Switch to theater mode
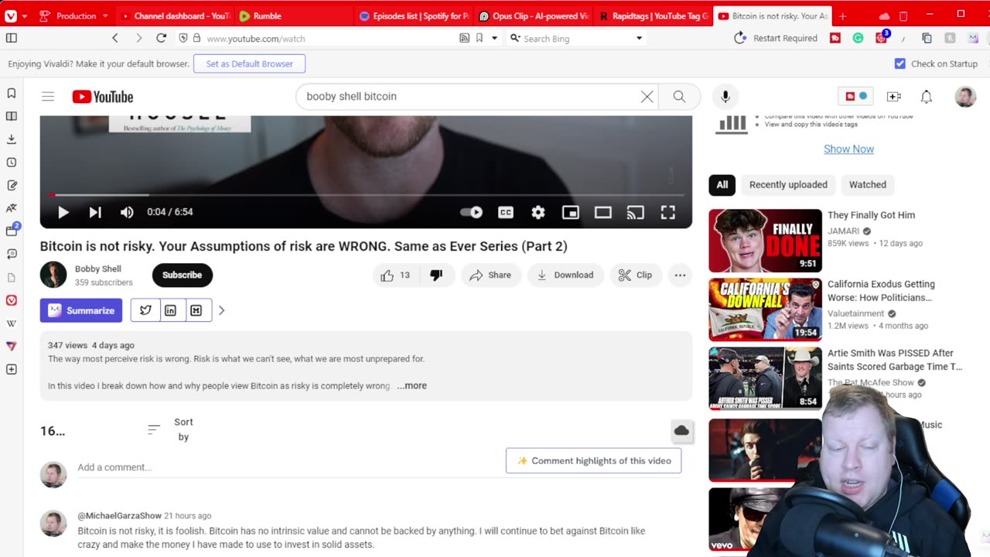Viewport: 990px width, 557px height. [x=603, y=213]
